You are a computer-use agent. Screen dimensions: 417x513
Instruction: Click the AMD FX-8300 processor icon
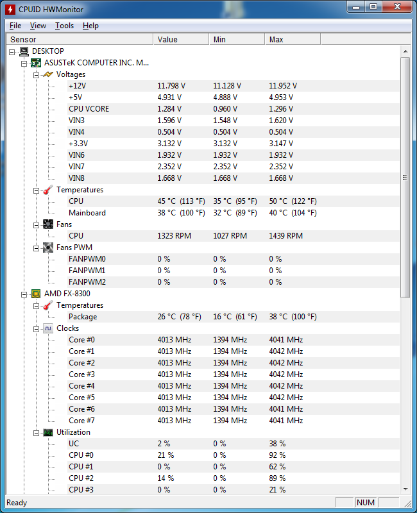[x=37, y=294]
